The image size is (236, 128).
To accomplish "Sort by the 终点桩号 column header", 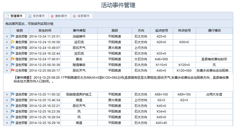I will coord(184,31).
